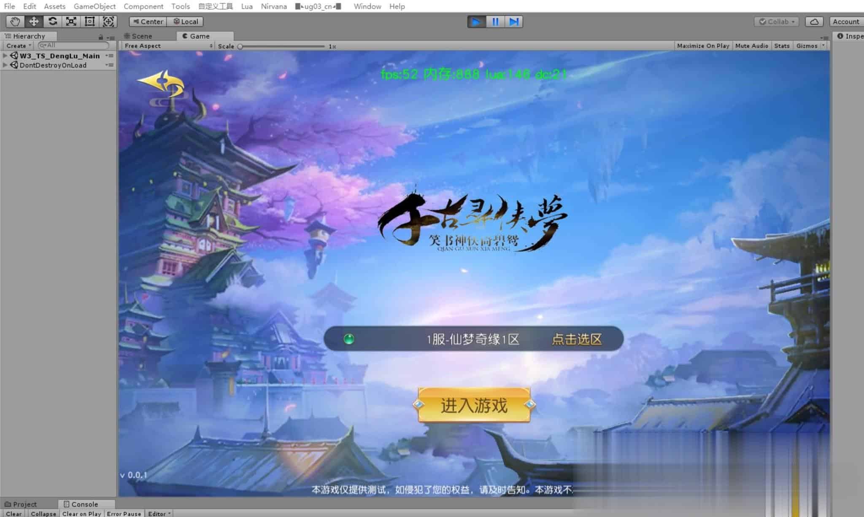Select the combined Transform tool
Screen dimensions: 864x517
(x=108, y=22)
